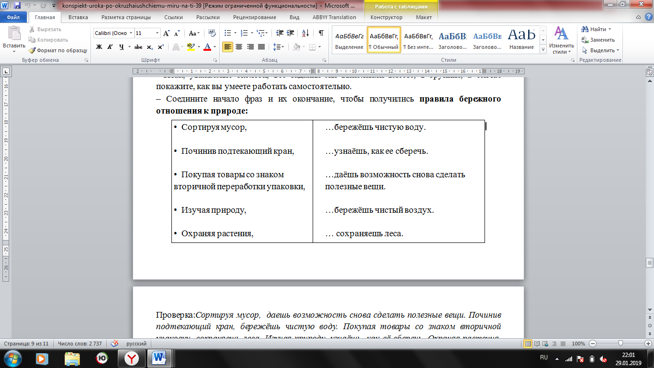Expand the styles gallery list
The width and height of the screenshot is (654, 368).
point(543,49)
